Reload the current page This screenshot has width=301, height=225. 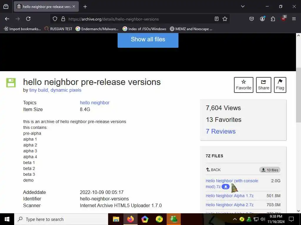28,19
